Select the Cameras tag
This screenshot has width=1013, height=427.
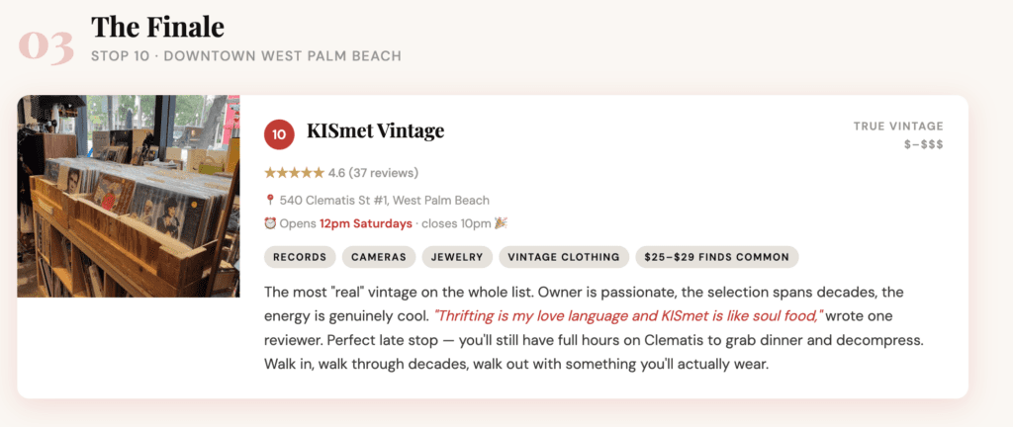tap(379, 257)
